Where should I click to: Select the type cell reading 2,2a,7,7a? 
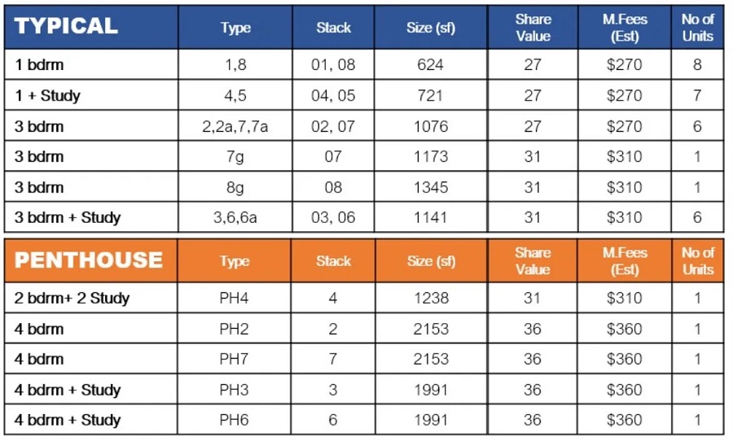[235, 127]
